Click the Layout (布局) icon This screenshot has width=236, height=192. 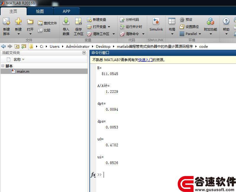(172, 21)
